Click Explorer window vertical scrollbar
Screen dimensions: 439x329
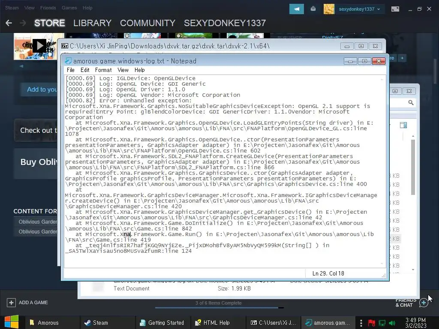[413, 167]
